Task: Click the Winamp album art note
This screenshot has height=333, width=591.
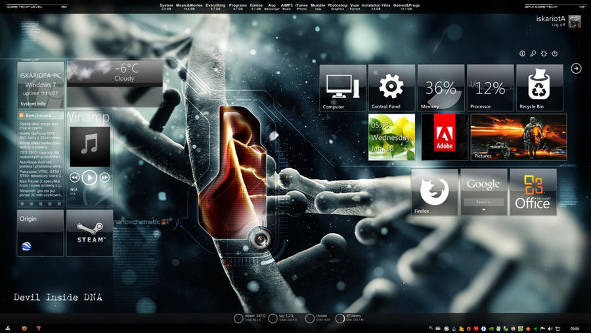Action: click(x=90, y=146)
